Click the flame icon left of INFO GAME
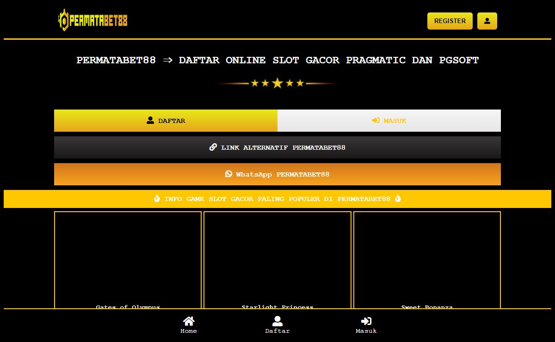The image size is (555, 342). tap(157, 199)
